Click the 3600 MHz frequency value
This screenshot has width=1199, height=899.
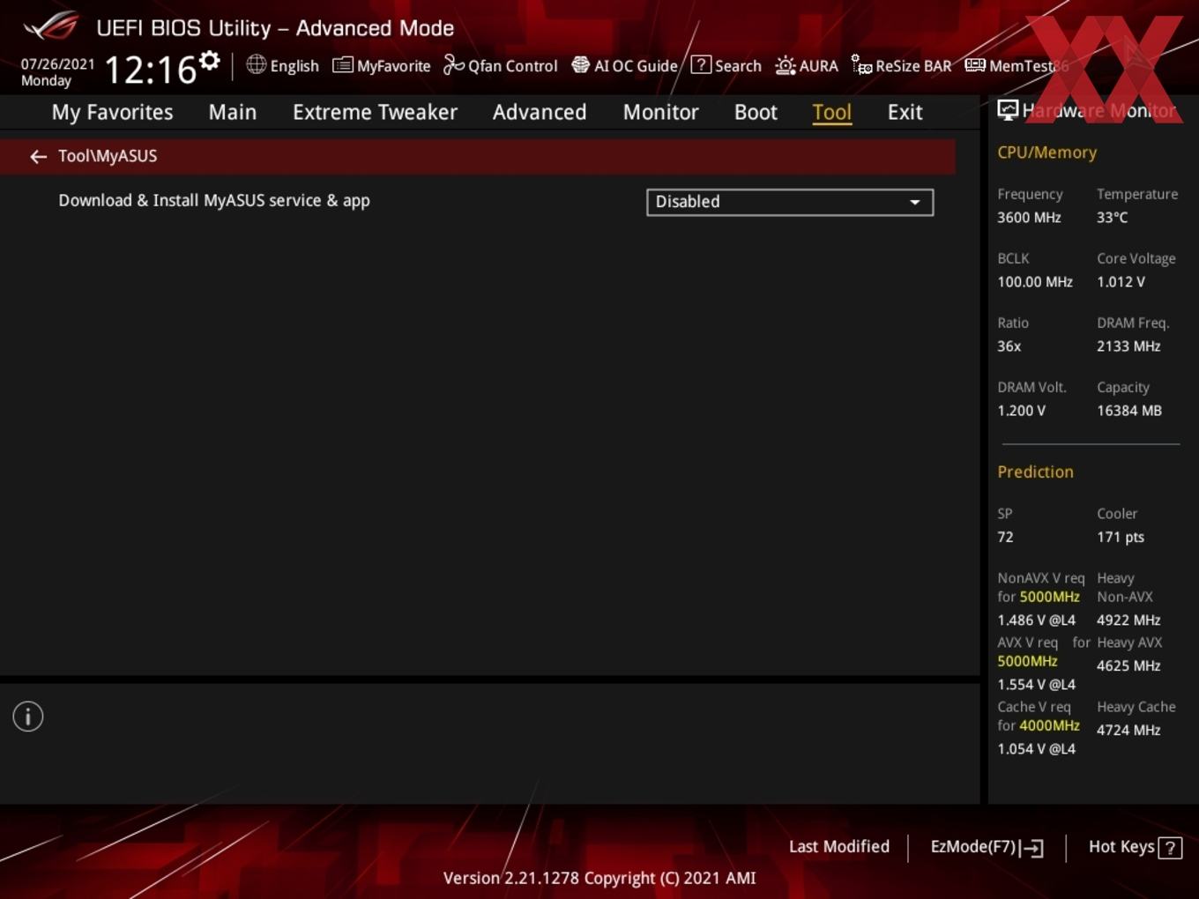1029,218
